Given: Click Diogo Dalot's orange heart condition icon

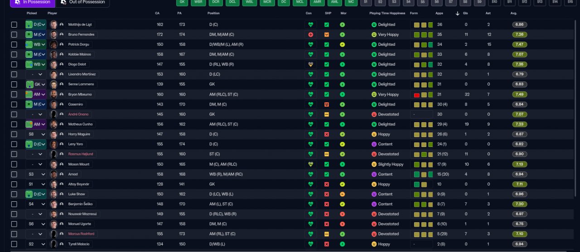Looking at the screenshot, I should [310, 64].
